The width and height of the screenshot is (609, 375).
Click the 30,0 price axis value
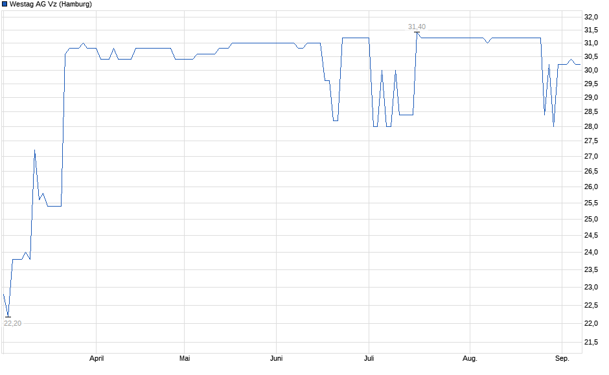591,70
